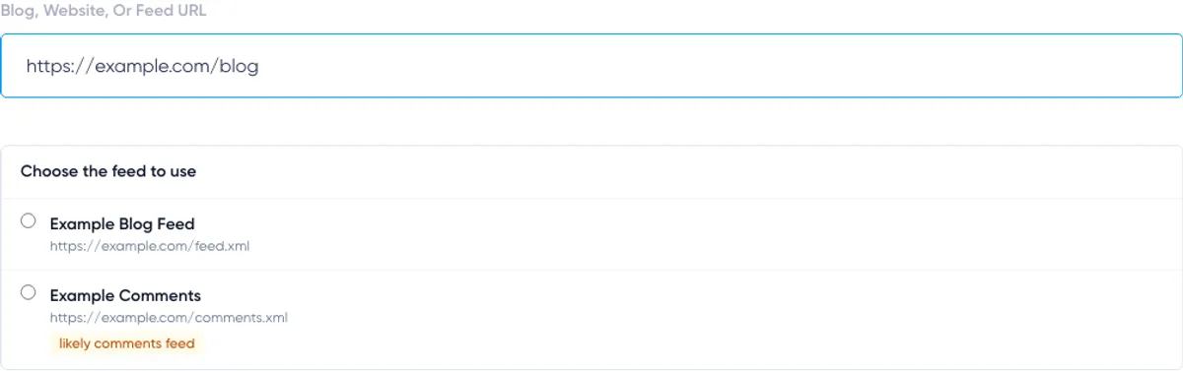Click the "Blog, Website, Or Feed URL" label

tap(104, 12)
